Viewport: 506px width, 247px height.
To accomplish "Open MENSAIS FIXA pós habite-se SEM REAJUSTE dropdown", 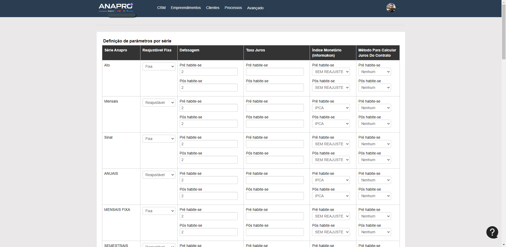I will coord(331,232).
